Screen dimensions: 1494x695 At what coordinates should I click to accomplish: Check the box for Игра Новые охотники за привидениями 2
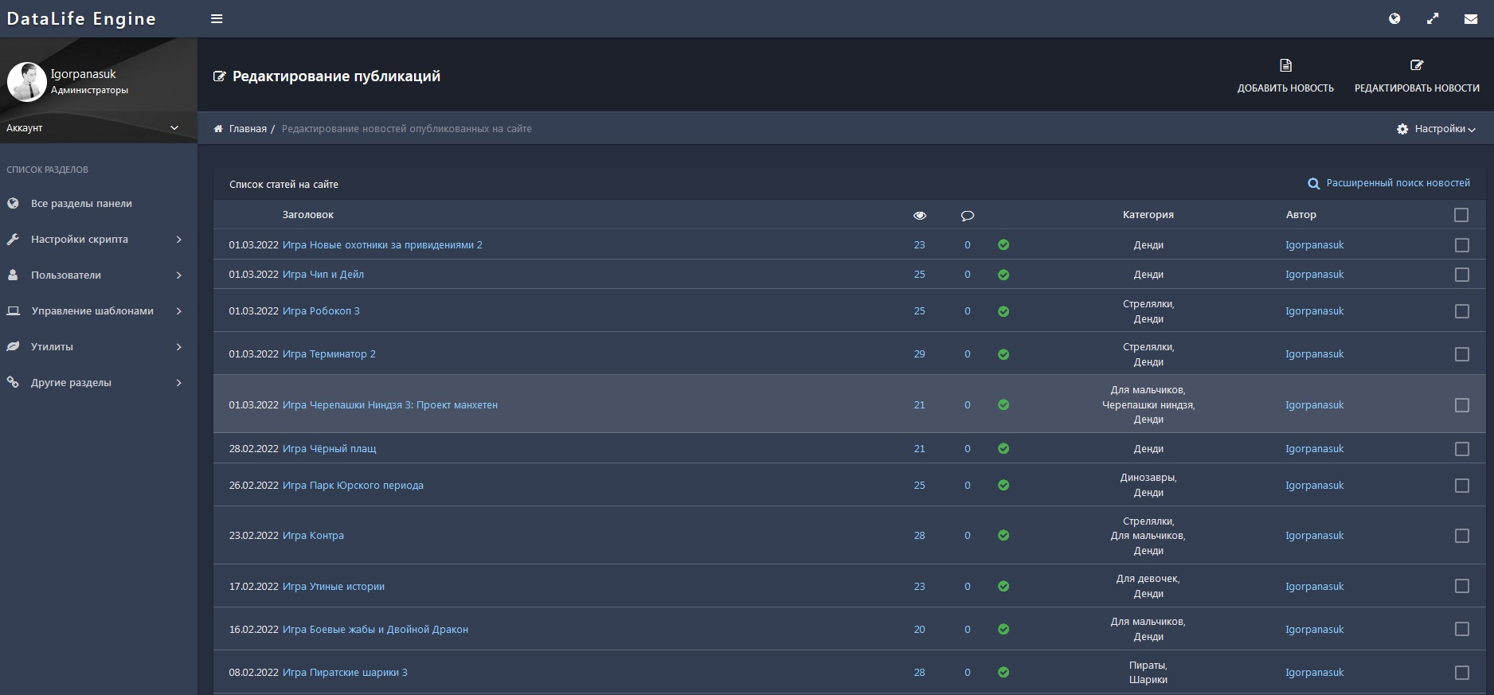click(x=1461, y=245)
